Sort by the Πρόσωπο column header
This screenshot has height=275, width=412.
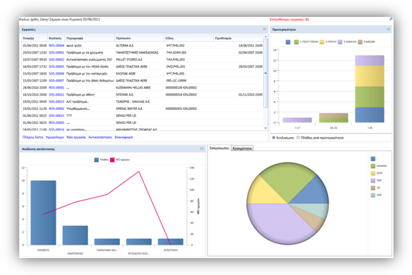tap(139, 38)
